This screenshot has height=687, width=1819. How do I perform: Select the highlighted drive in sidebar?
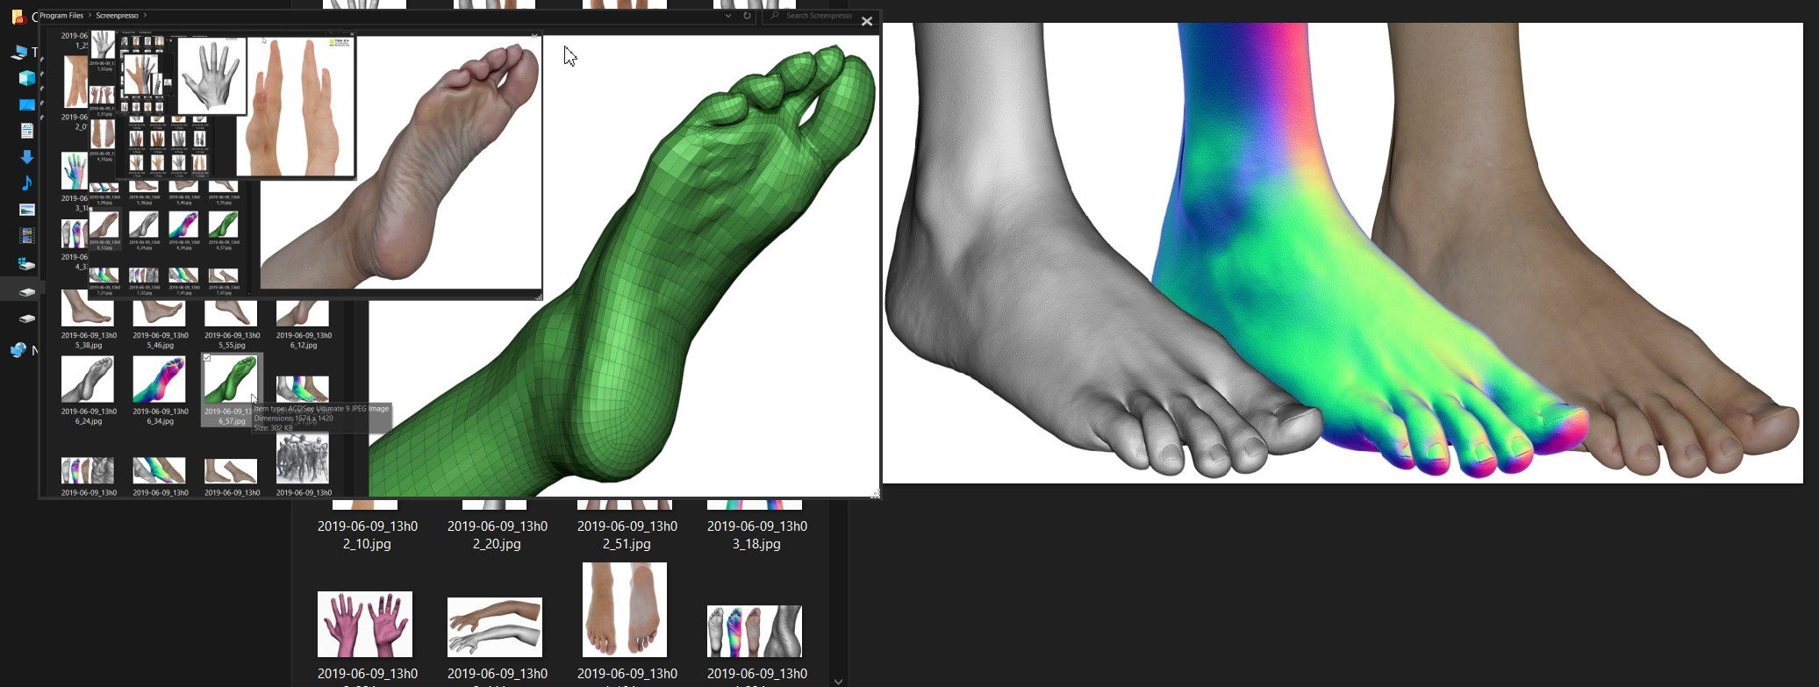27,291
